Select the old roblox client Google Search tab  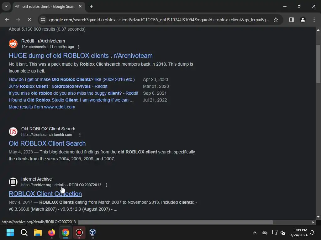49,7
